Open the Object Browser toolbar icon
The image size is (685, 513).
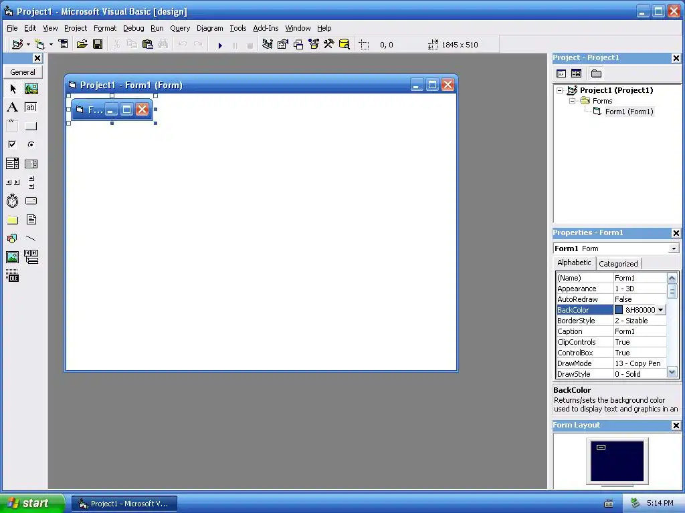tap(314, 45)
